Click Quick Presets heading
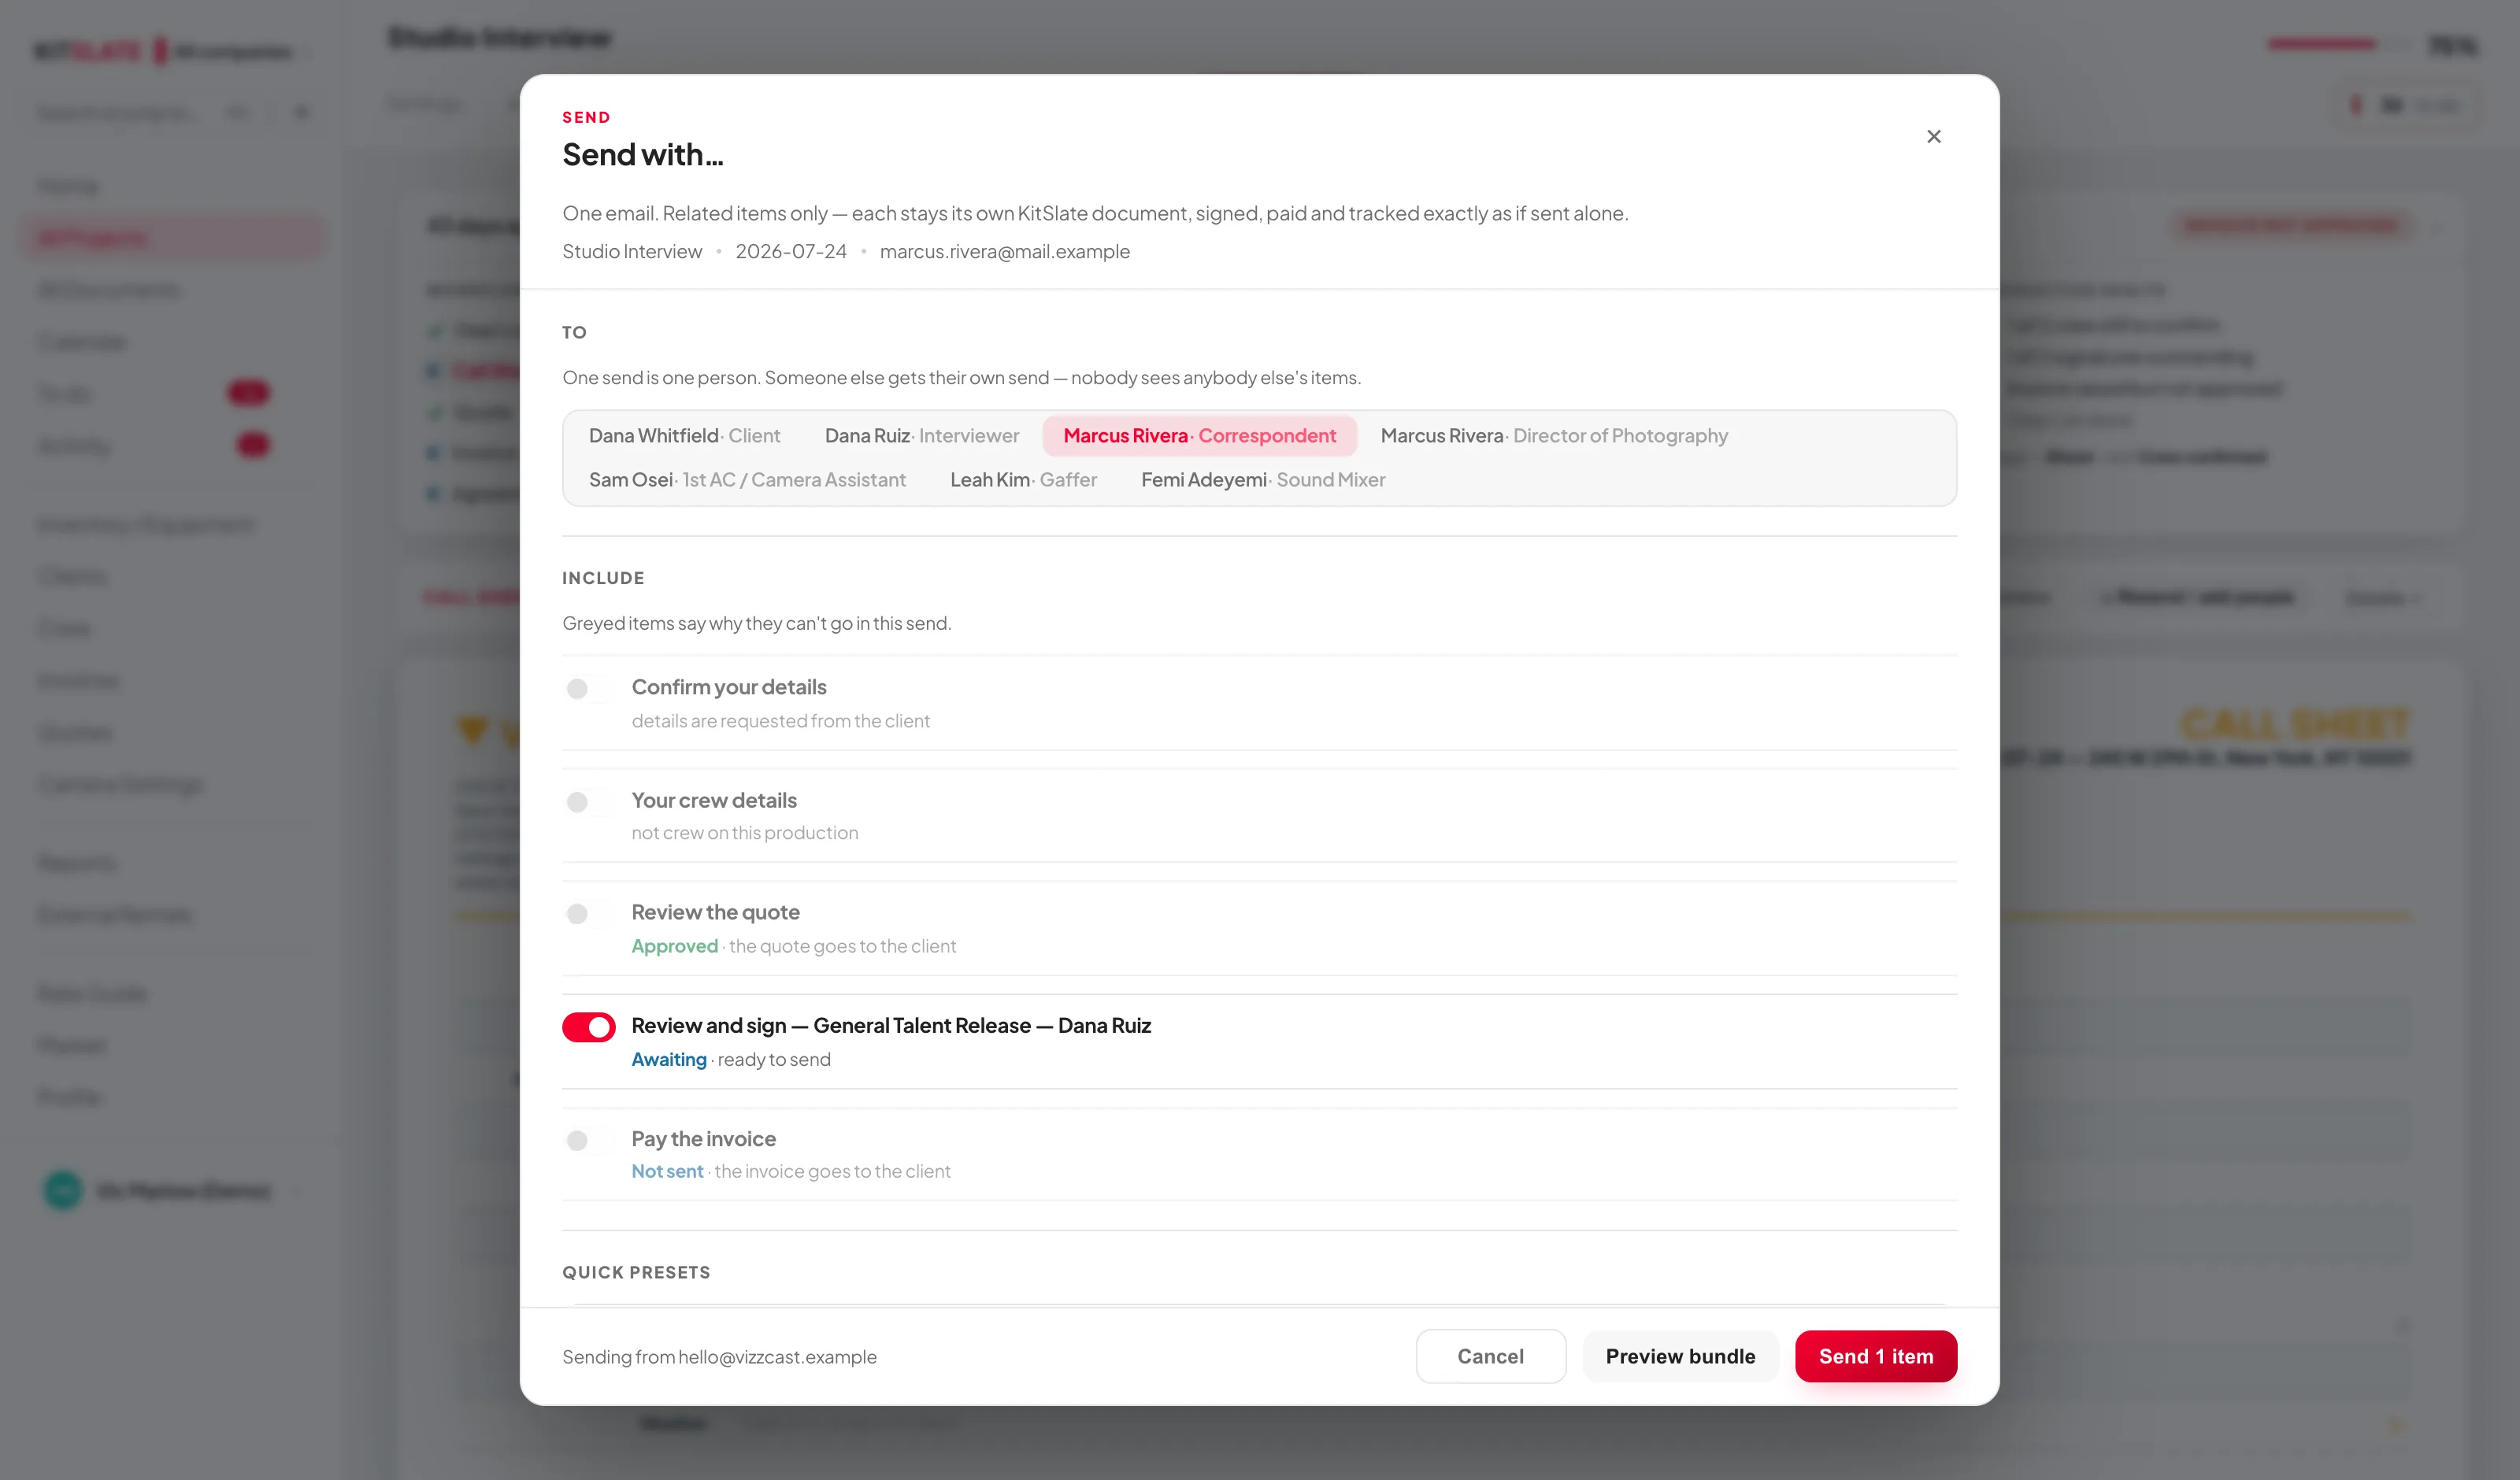Viewport: 2520px width, 1480px height. click(x=636, y=1272)
